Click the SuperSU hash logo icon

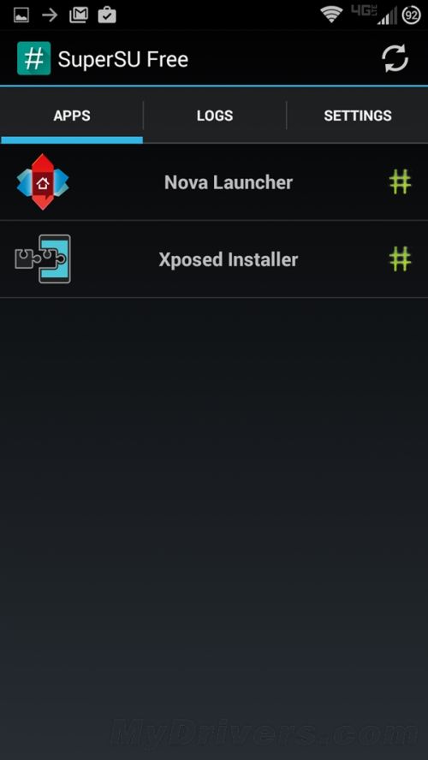(34, 58)
